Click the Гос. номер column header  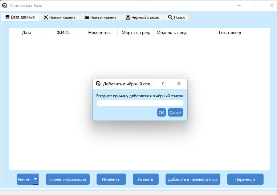[x=230, y=33]
